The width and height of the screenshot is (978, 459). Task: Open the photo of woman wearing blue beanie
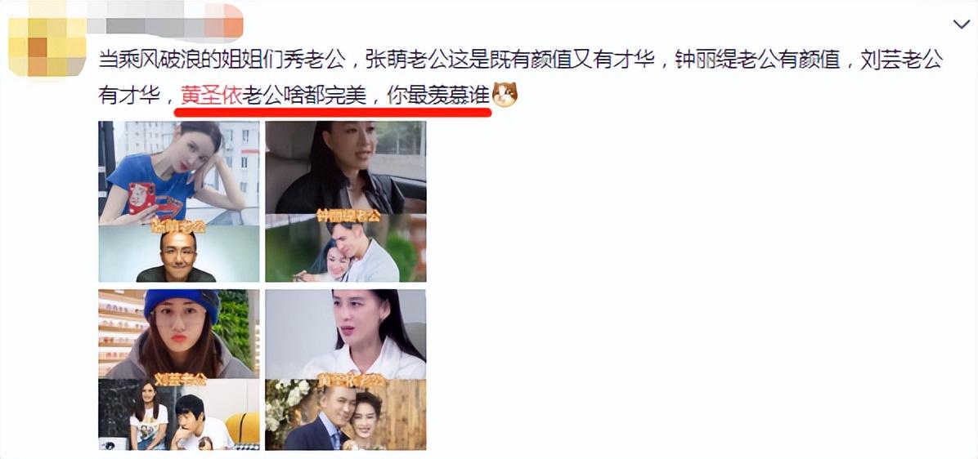pyautogui.click(x=179, y=334)
